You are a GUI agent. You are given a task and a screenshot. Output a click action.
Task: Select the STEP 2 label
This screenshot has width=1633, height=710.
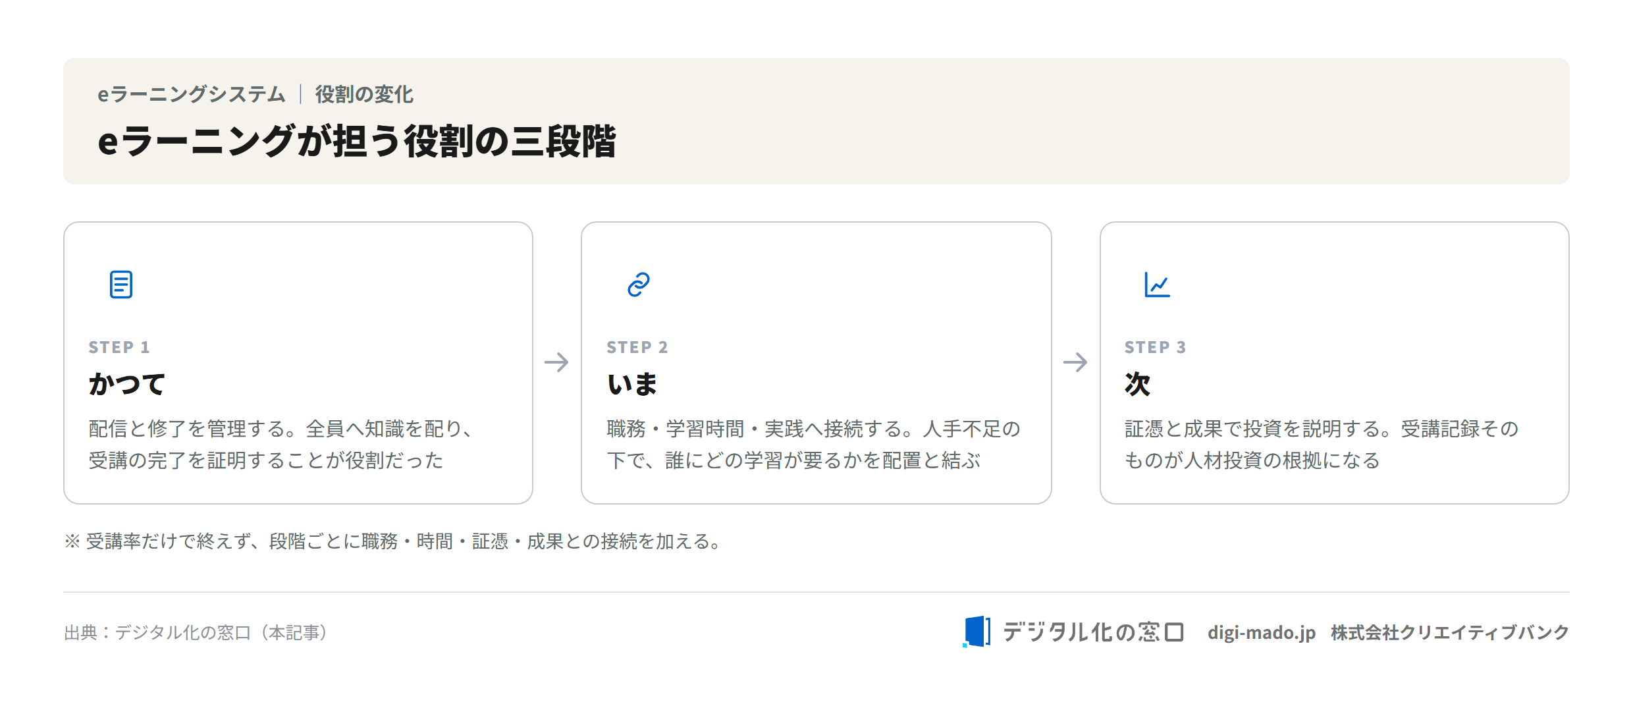637,347
